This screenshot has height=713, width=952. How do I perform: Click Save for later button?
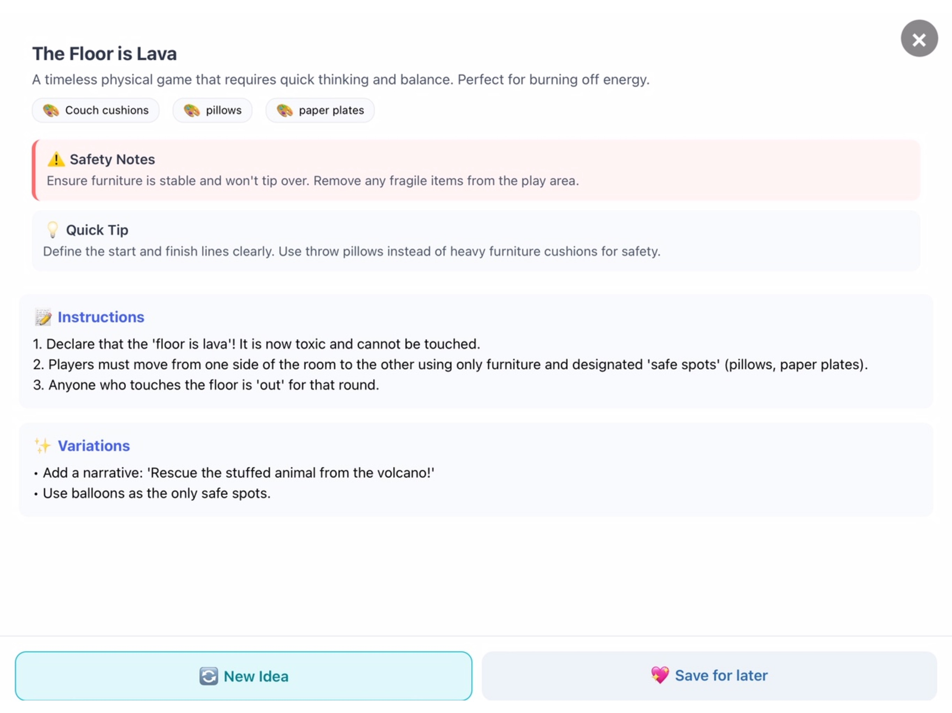coord(709,676)
